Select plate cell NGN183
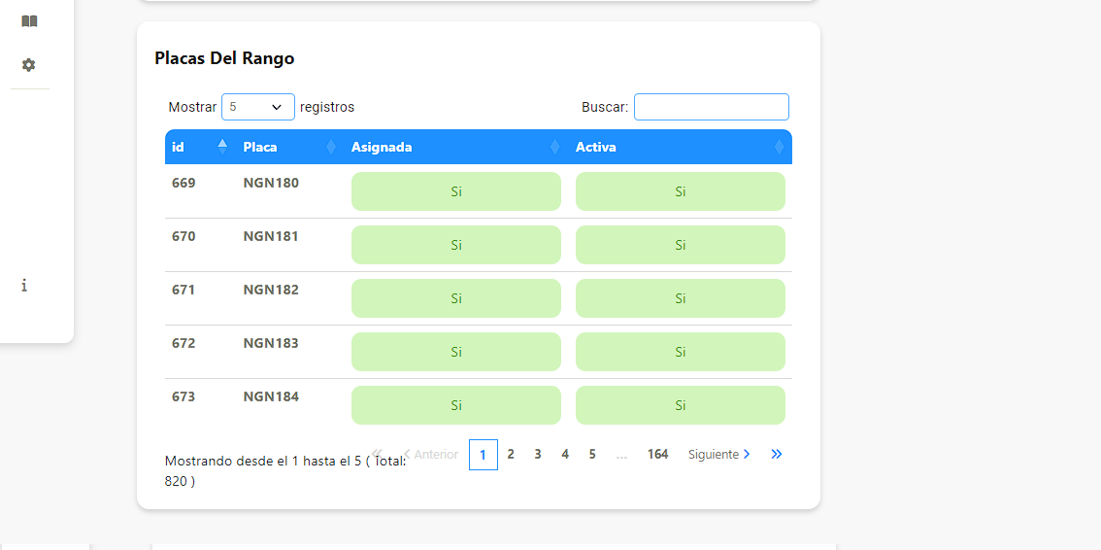1101x550 pixels. pyautogui.click(x=271, y=343)
